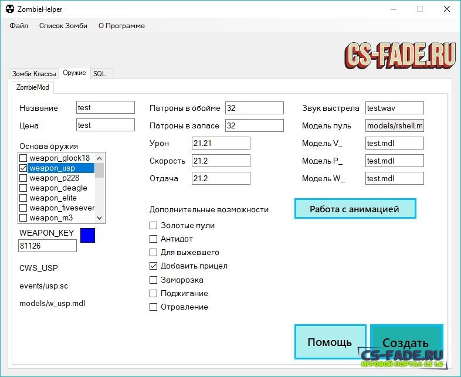Click the Отдача input field
This screenshot has width=461, height=377.
coord(221,178)
